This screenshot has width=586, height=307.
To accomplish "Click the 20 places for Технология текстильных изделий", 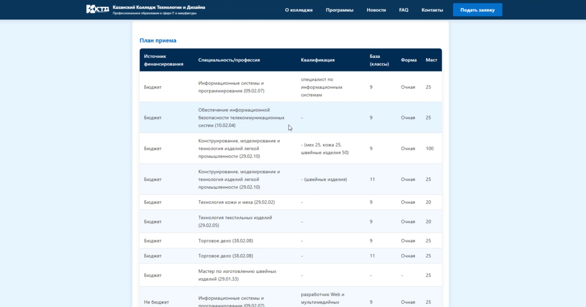I will tap(428, 222).
